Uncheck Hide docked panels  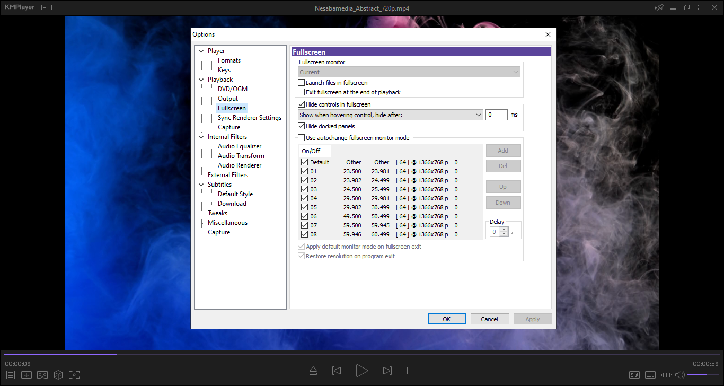pyautogui.click(x=302, y=126)
